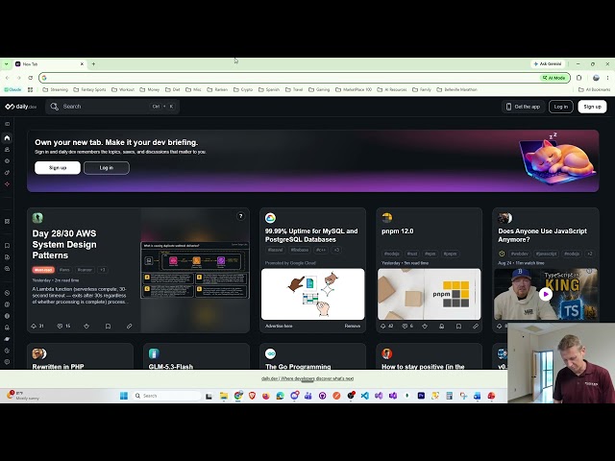Open the Spanish bookmarks folder
Screen dimensions: 615x461
(x=269, y=89)
